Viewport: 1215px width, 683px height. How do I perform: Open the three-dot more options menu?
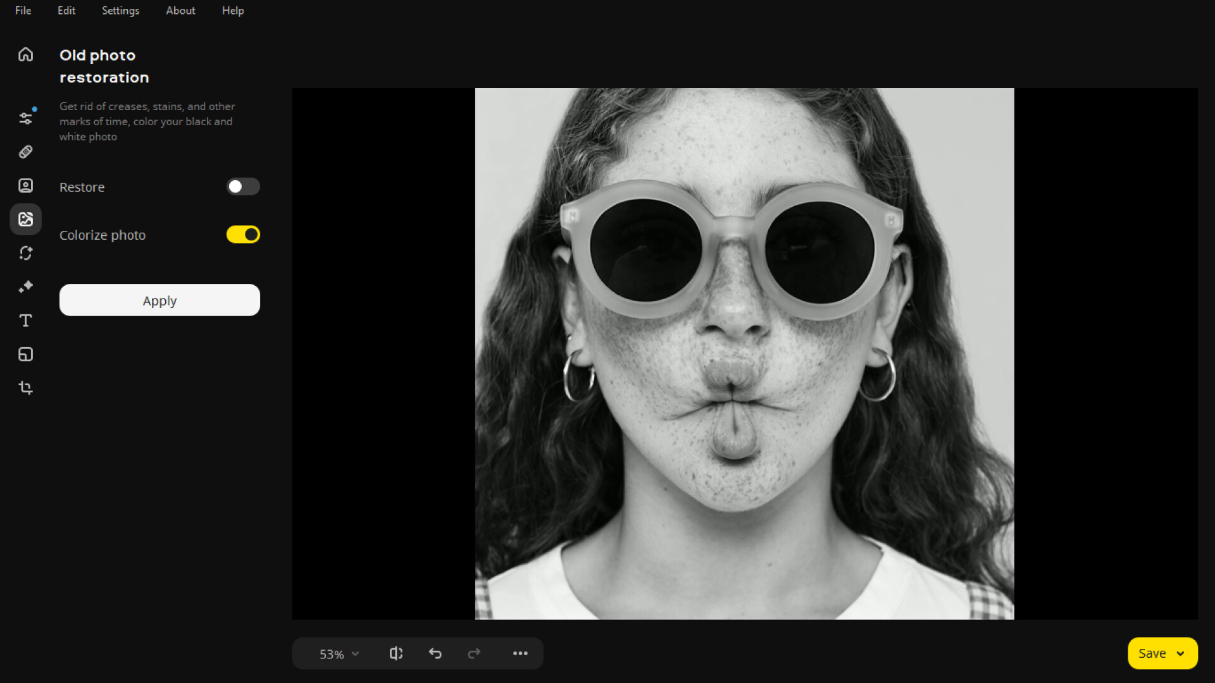[520, 653]
